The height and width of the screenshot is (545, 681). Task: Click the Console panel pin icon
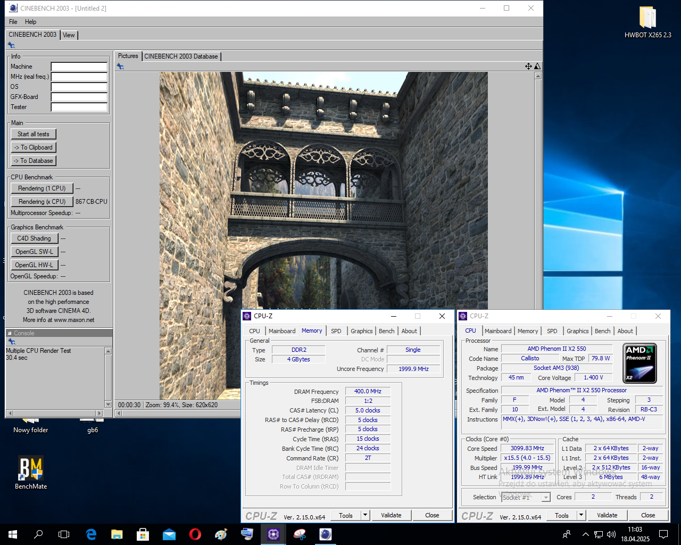(11, 342)
